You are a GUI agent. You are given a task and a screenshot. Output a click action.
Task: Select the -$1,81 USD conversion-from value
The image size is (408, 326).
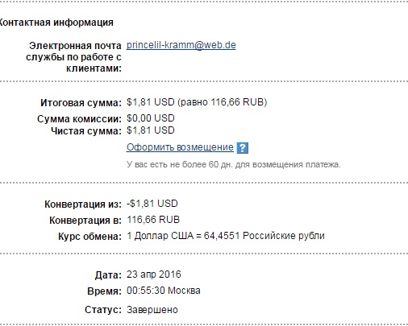tap(152, 204)
